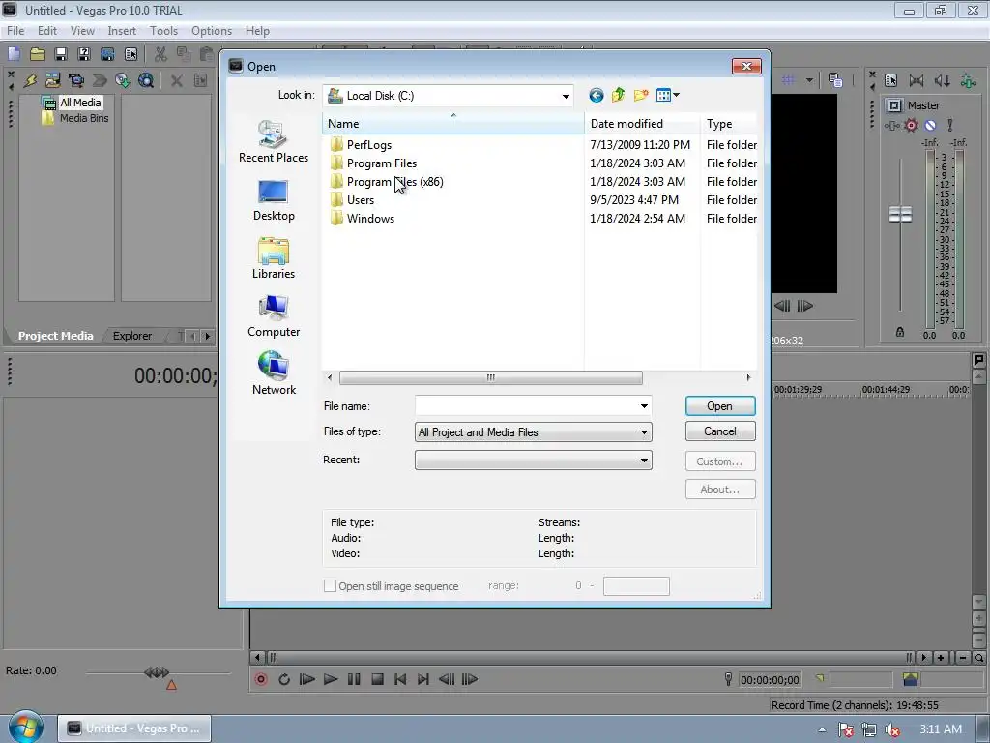This screenshot has height=743, width=990.
Task: Go back to last folder visited
Action: coord(596,96)
